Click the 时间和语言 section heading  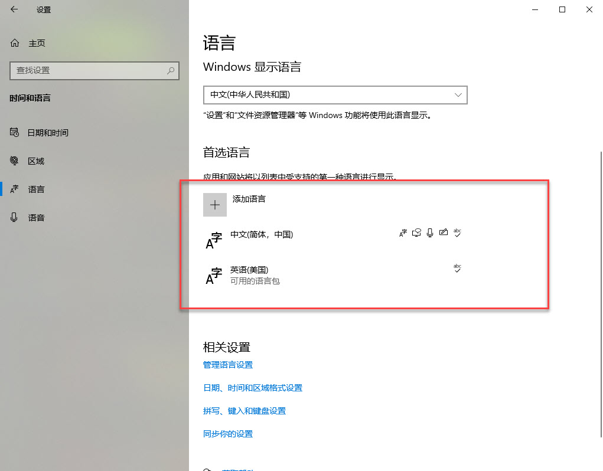coord(30,99)
